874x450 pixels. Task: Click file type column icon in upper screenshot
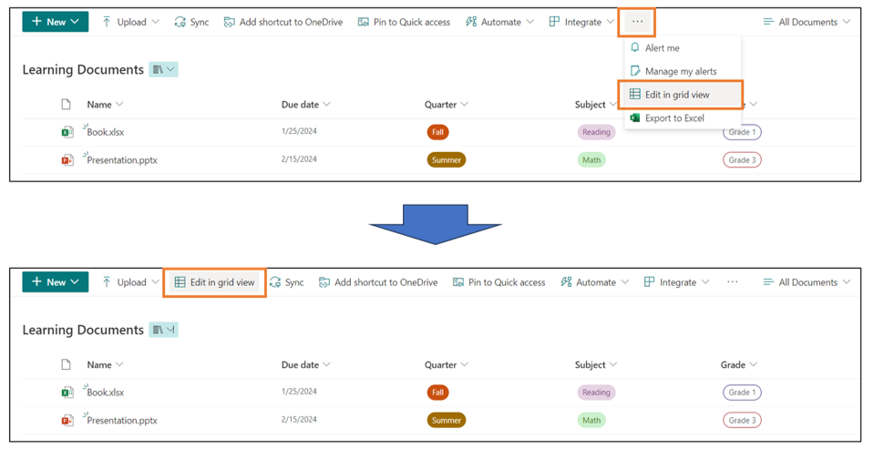[x=66, y=104]
